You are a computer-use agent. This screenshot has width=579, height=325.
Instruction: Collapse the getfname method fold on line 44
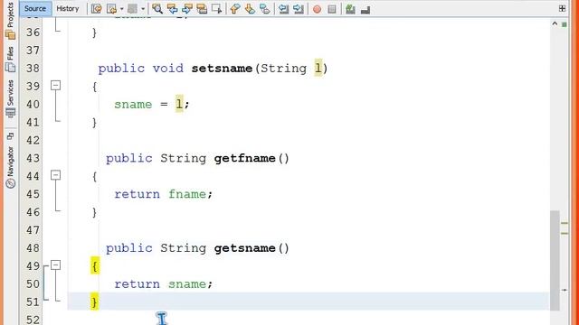(x=55, y=175)
